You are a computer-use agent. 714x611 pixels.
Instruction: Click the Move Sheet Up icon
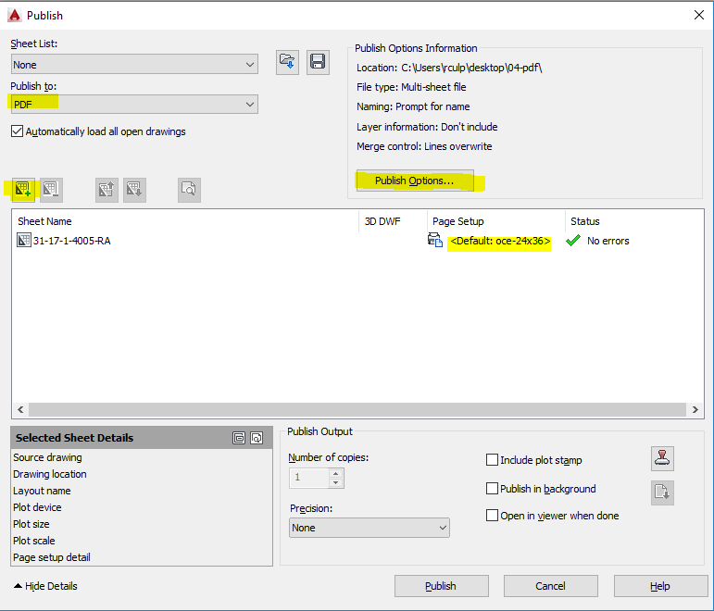click(x=106, y=190)
